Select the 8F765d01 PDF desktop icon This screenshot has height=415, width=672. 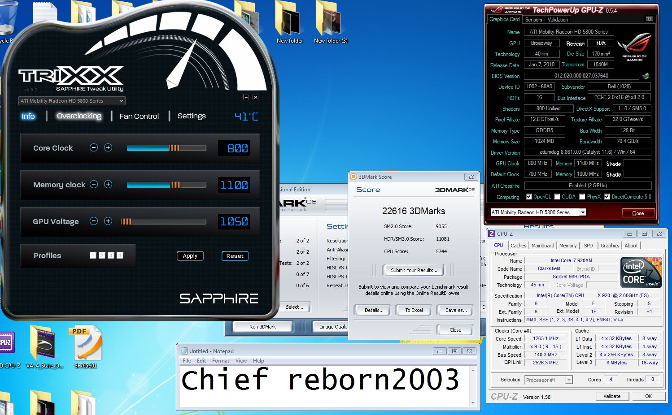coord(86,347)
